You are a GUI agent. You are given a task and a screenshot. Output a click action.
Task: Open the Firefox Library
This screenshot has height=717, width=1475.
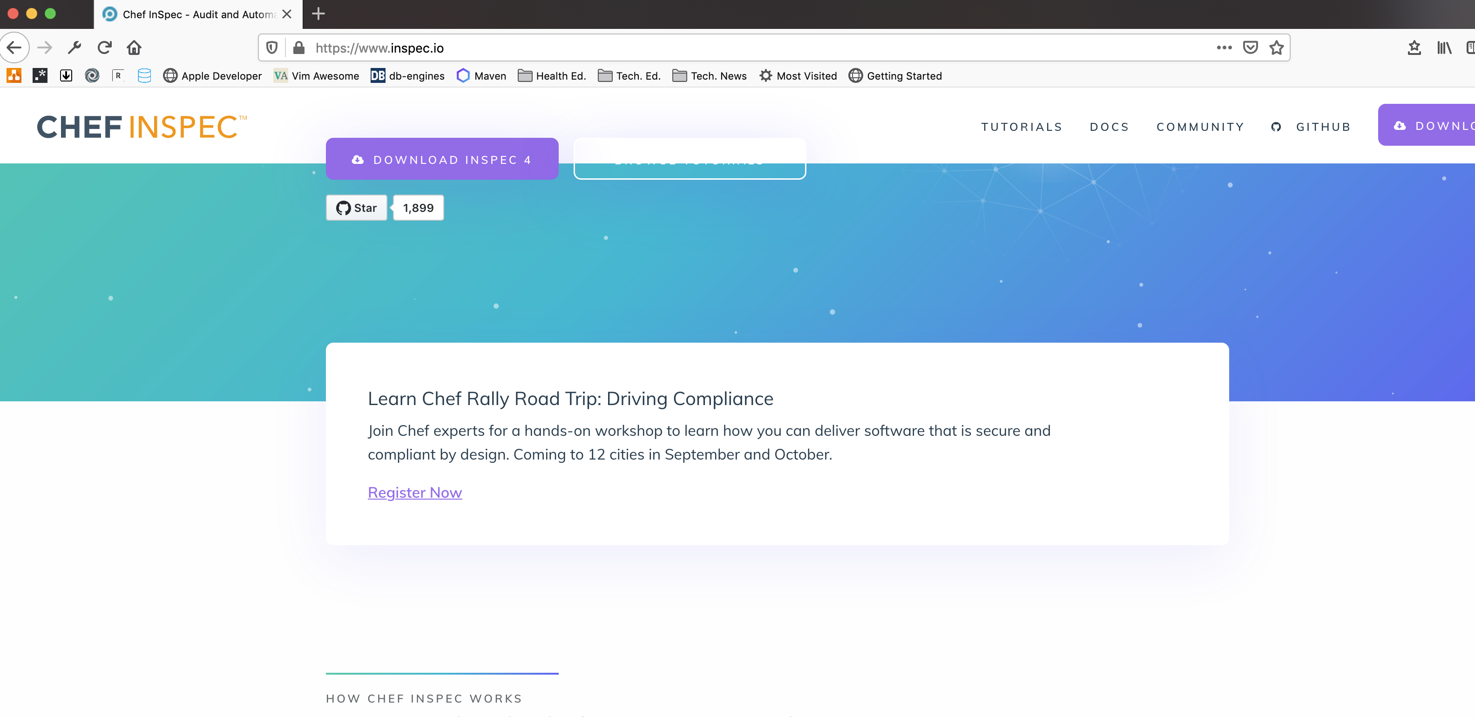coord(1443,47)
